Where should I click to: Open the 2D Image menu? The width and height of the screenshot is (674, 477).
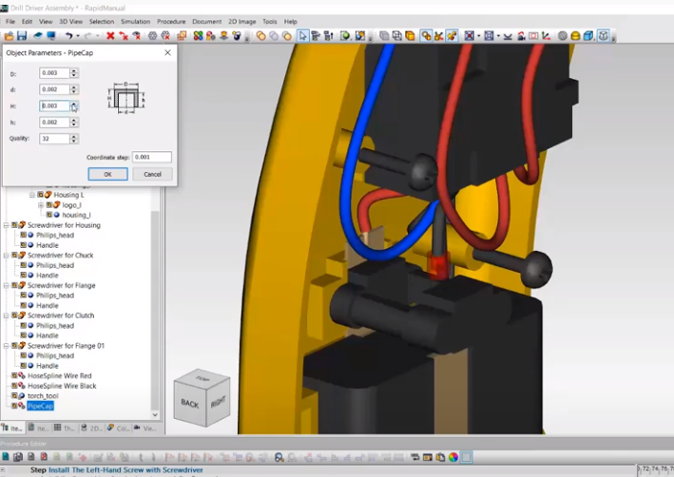(242, 22)
